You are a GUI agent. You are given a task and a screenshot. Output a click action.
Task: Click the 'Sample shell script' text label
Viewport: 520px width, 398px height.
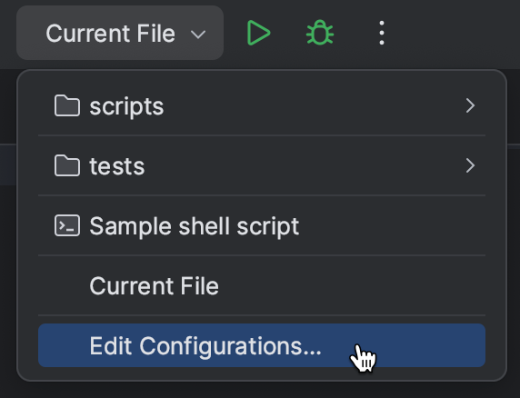(x=195, y=226)
